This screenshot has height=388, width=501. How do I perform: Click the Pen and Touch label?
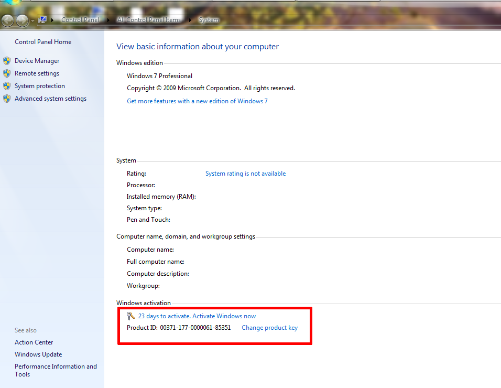tap(149, 220)
